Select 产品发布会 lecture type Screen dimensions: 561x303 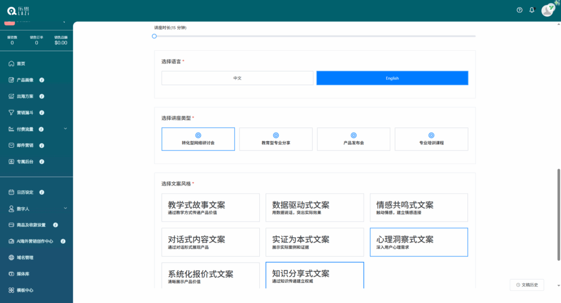coord(353,139)
